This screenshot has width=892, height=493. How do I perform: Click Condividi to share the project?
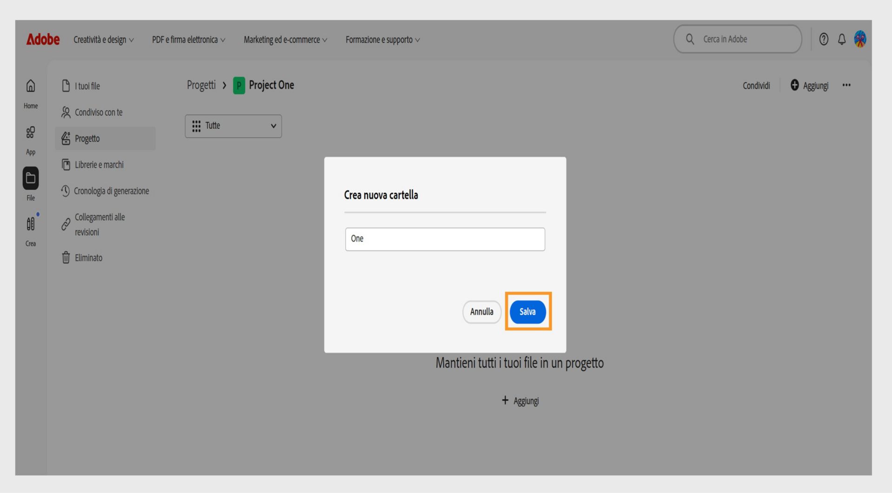(x=756, y=85)
